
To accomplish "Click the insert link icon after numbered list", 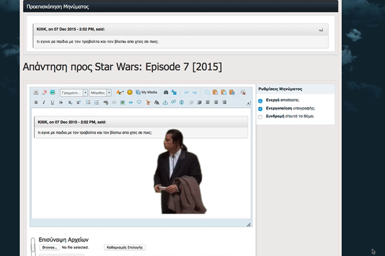I will [106, 103].
